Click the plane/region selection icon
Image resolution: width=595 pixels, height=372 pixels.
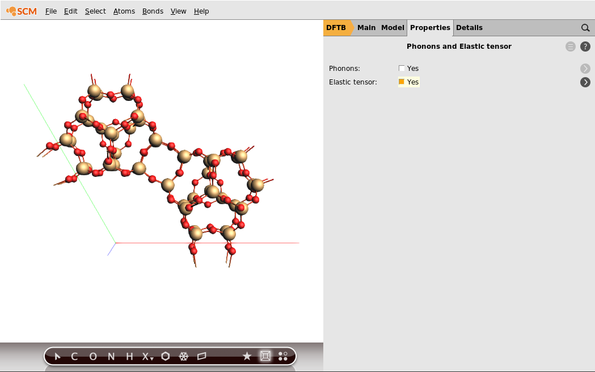201,356
